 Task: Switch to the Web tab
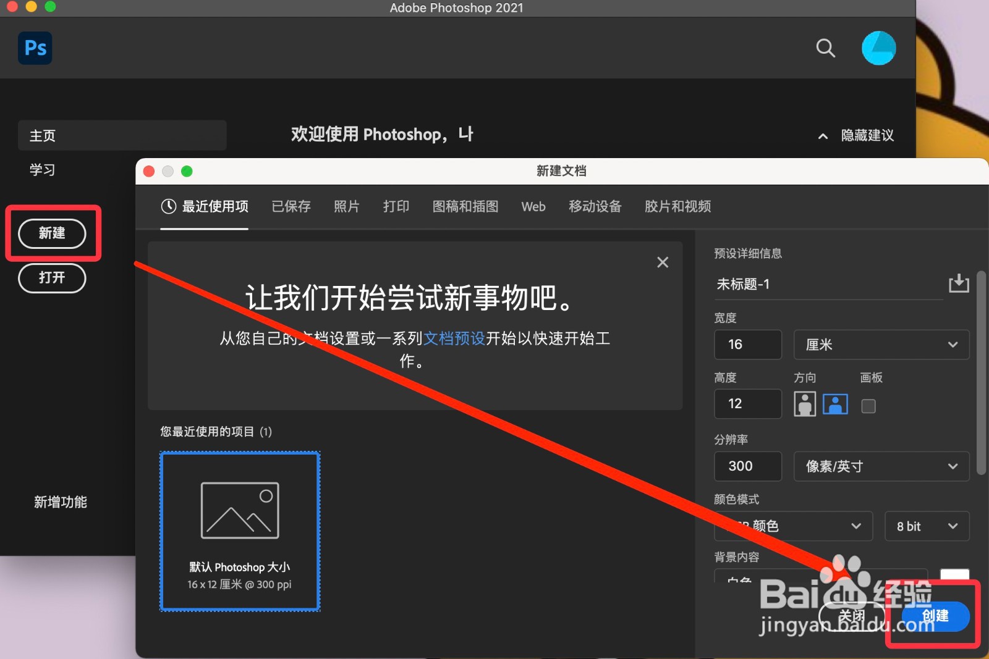point(533,206)
